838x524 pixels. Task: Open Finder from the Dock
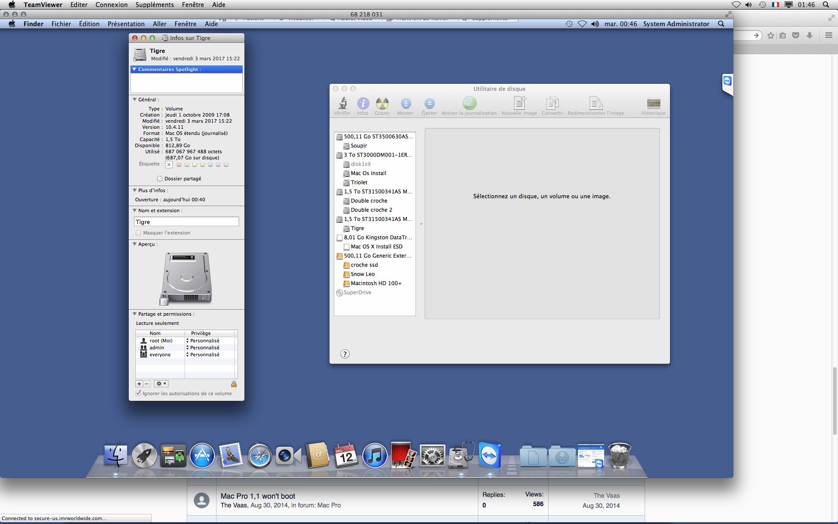click(116, 455)
